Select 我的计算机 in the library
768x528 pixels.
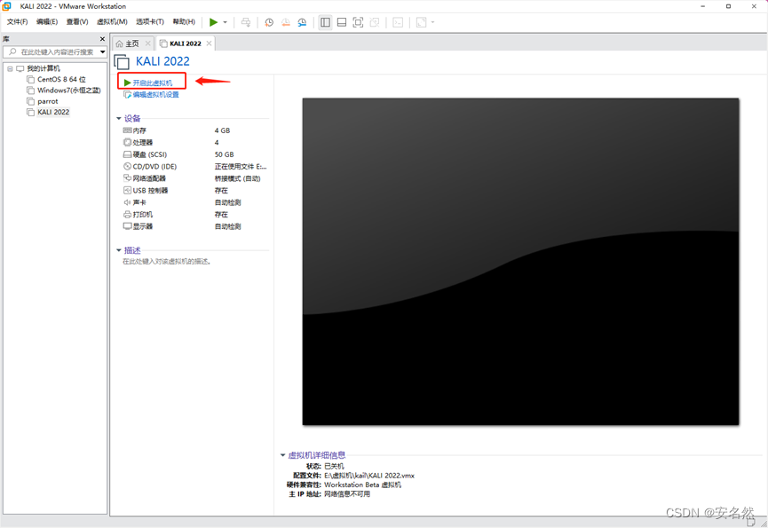click(44, 68)
